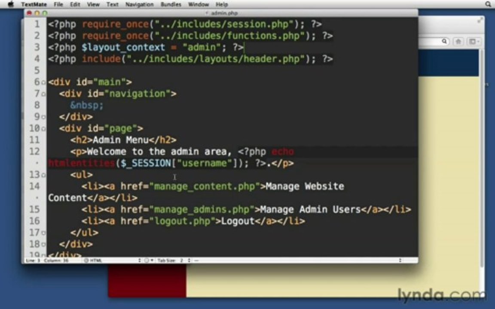Open the browser sidebar dropdown button
This screenshot has height=309, width=495.
(x=473, y=41)
